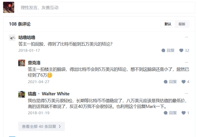198x137 pixels.
Task: Open 咕噜咕噜's profile name link
Action: (x=27, y=38)
